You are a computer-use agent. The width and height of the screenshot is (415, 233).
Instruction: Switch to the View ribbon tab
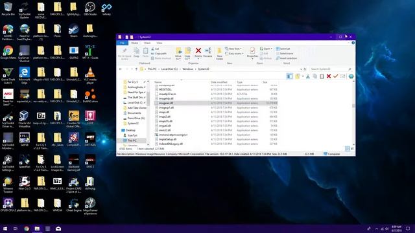[160, 43]
